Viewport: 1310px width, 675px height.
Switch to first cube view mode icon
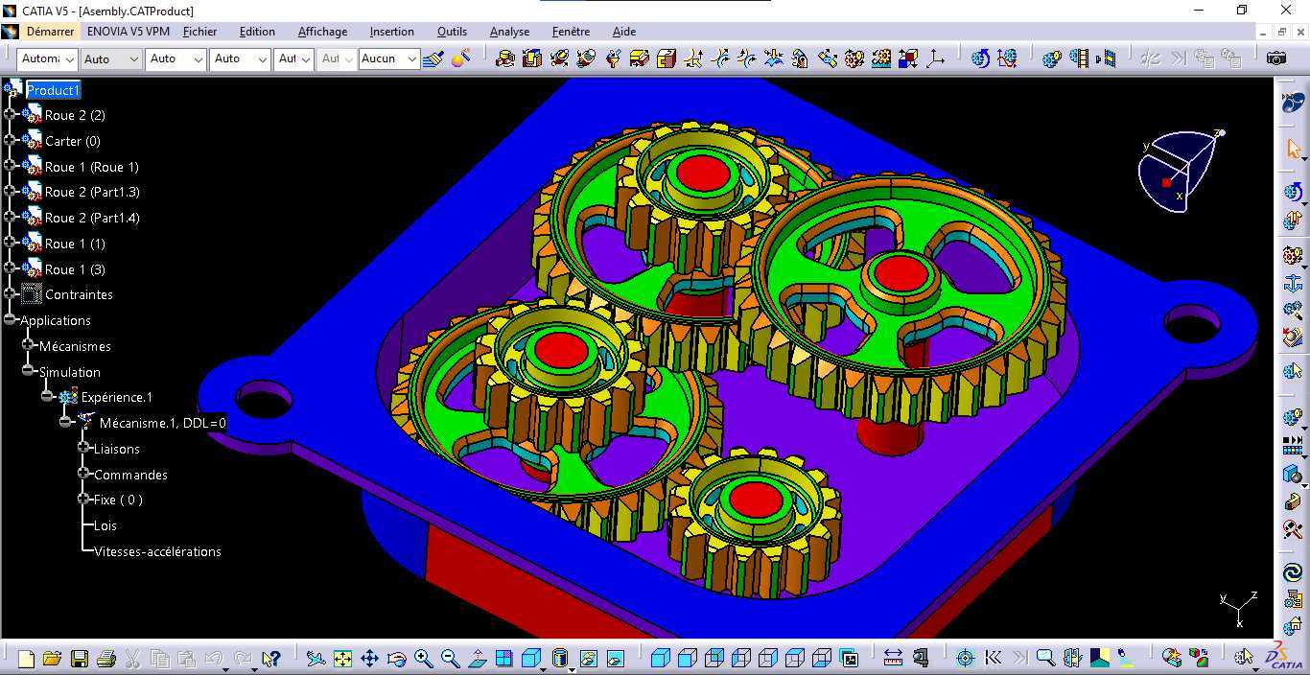pyautogui.click(x=660, y=659)
